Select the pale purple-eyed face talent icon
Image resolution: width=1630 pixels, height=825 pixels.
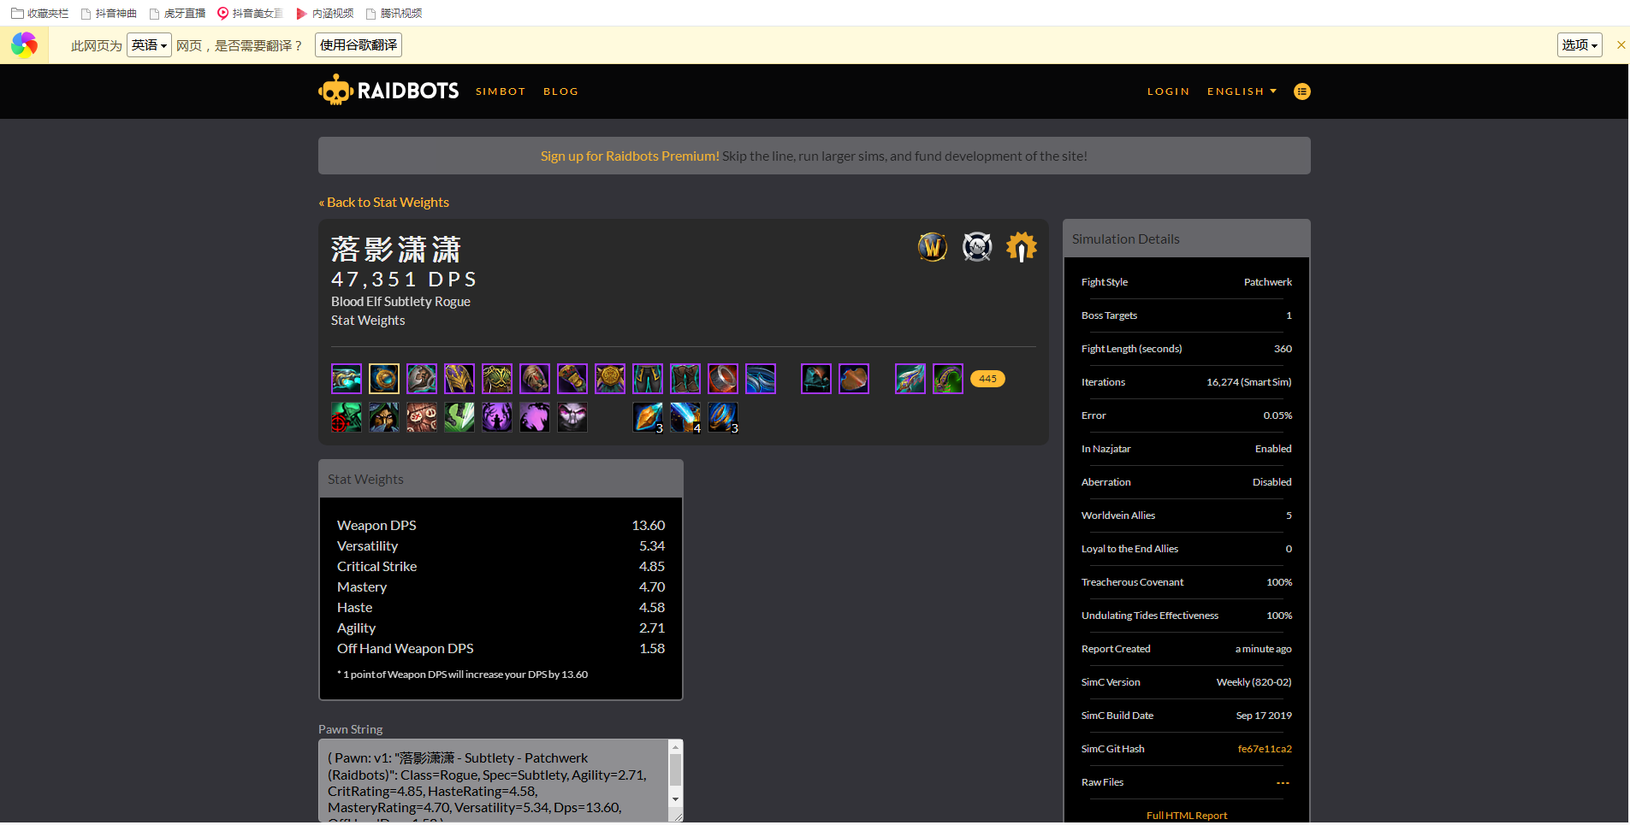(x=572, y=417)
